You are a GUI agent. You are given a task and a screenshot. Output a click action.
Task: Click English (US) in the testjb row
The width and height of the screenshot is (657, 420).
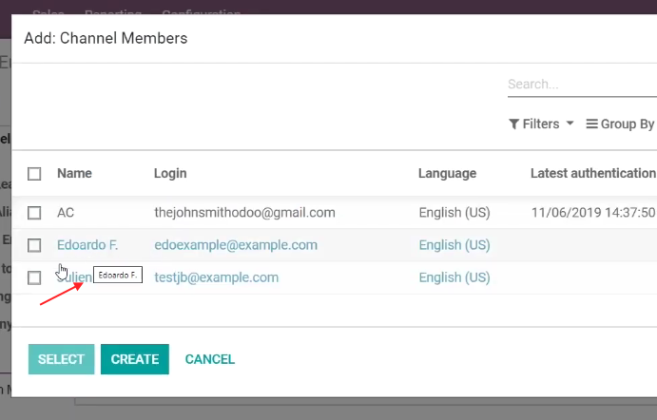[x=454, y=277]
